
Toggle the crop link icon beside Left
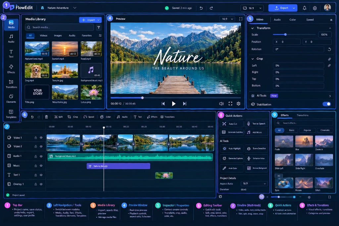pos(329,65)
